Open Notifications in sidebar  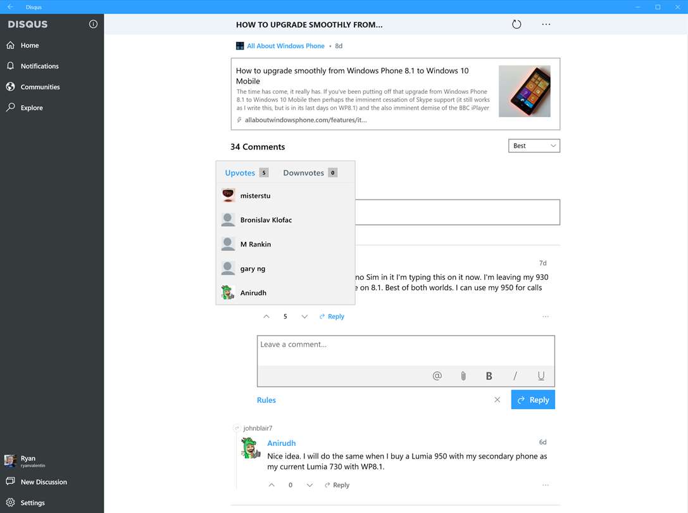[x=52, y=66]
